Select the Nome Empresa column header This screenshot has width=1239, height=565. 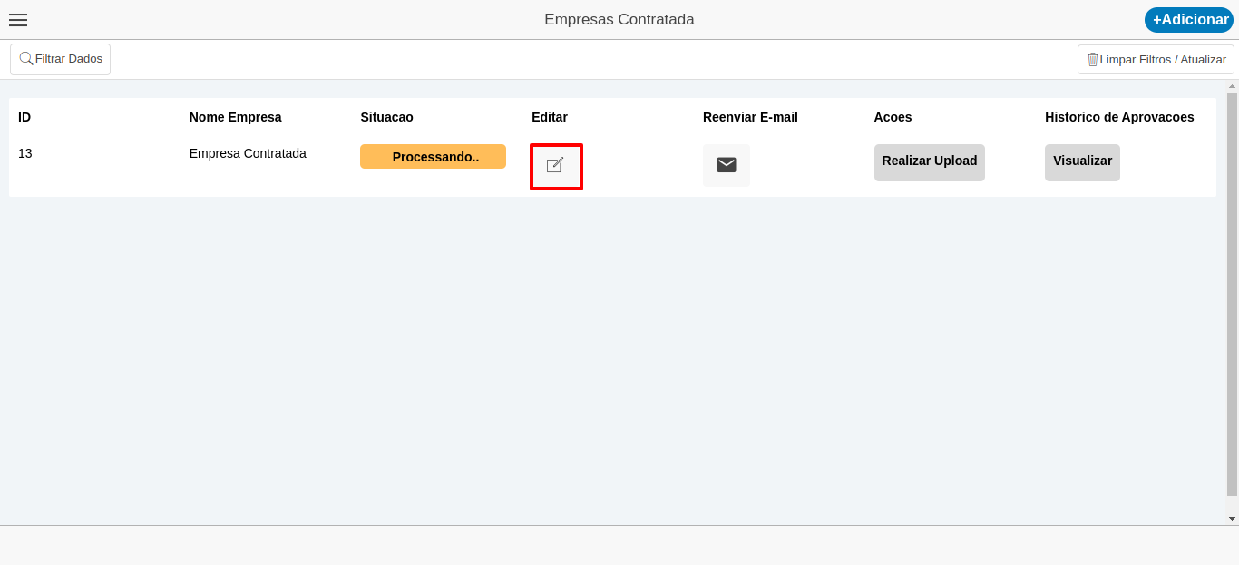pyautogui.click(x=235, y=117)
